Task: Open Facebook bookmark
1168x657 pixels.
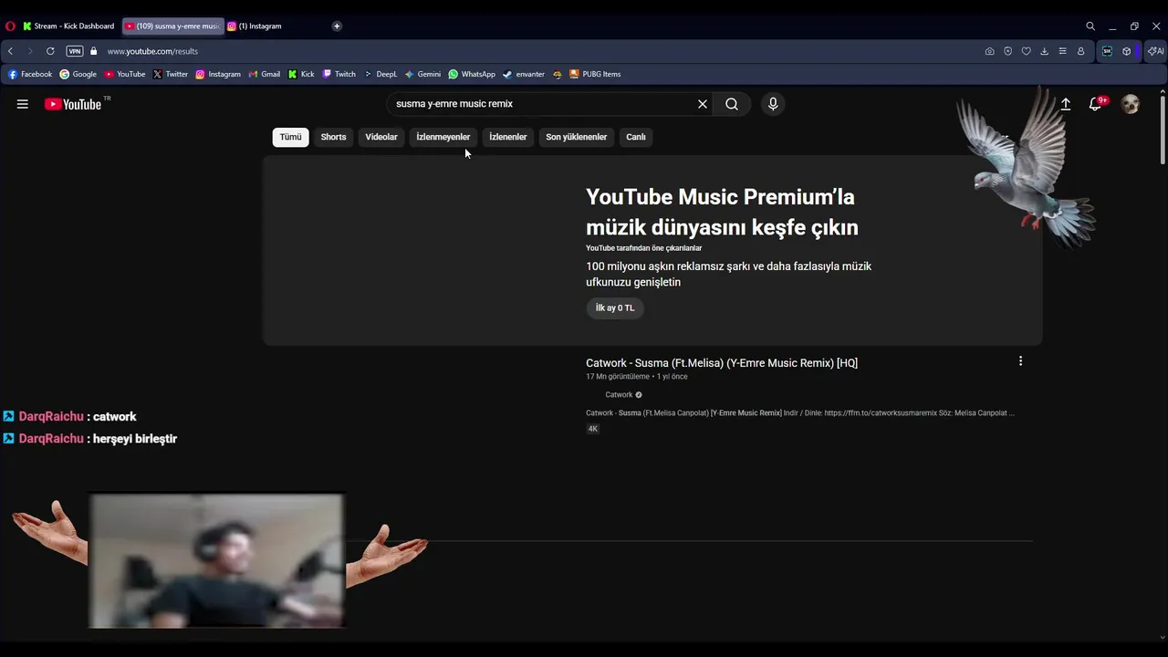Action: click(x=30, y=74)
